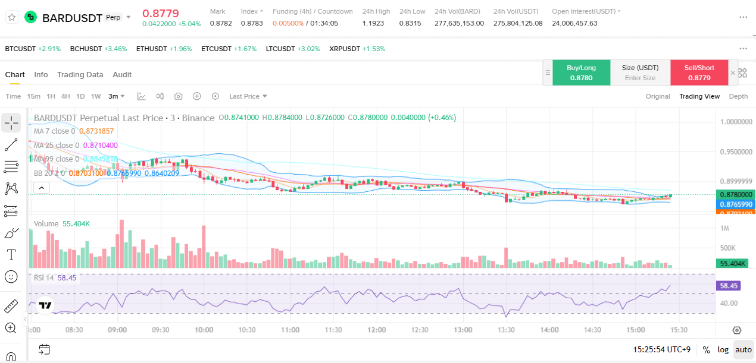Toggle auto scale mode

[x=743, y=349]
